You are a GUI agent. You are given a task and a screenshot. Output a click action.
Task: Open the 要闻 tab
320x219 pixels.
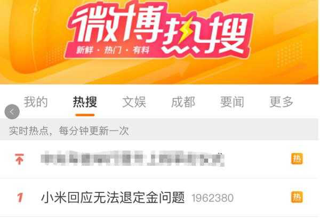pos(232,102)
